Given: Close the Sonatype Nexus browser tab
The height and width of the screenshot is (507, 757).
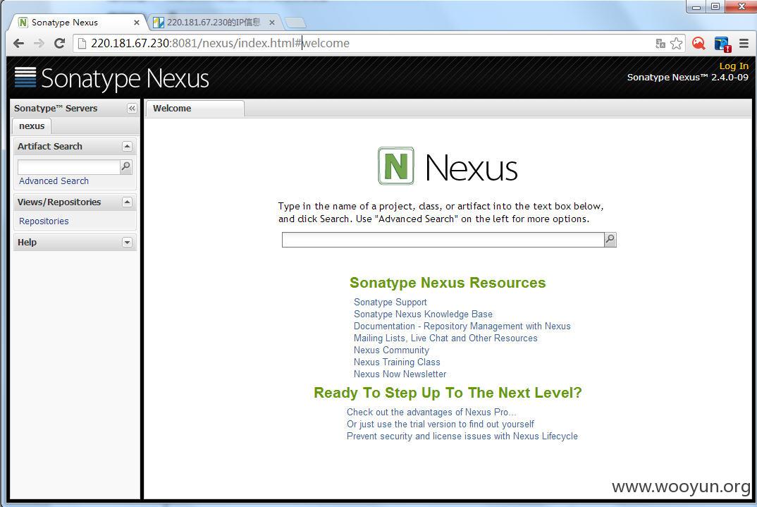Looking at the screenshot, I should [x=137, y=22].
